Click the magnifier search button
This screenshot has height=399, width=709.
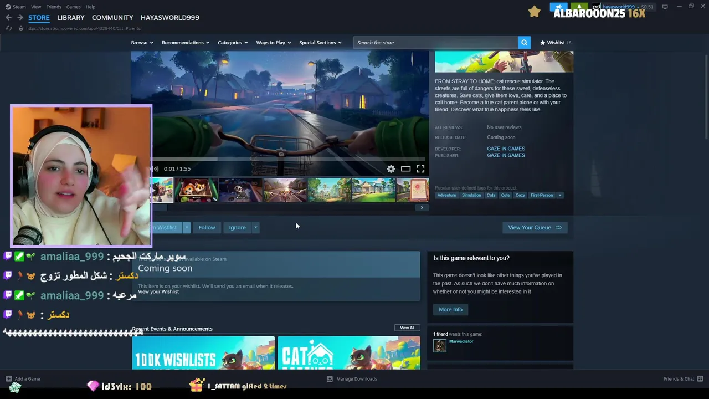[524, 42]
